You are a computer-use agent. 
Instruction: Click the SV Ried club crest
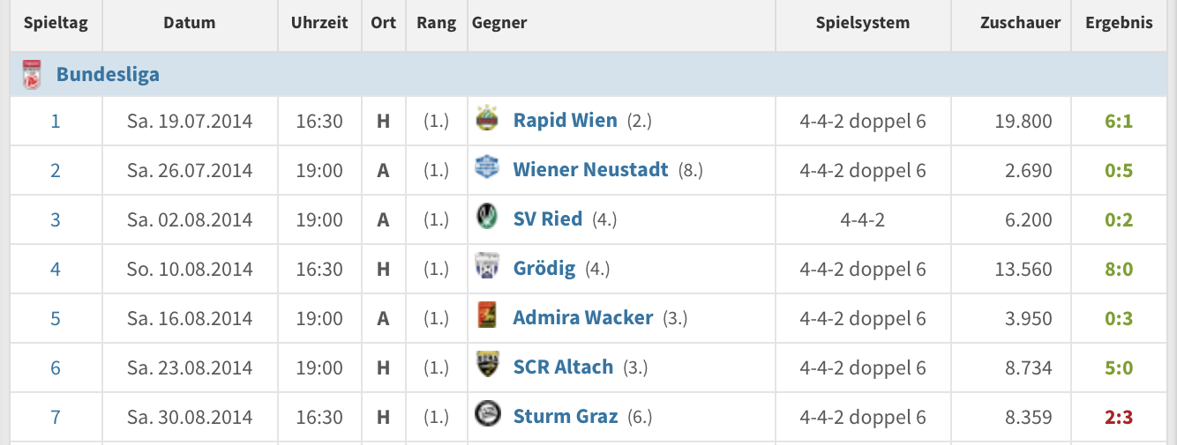(x=487, y=219)
